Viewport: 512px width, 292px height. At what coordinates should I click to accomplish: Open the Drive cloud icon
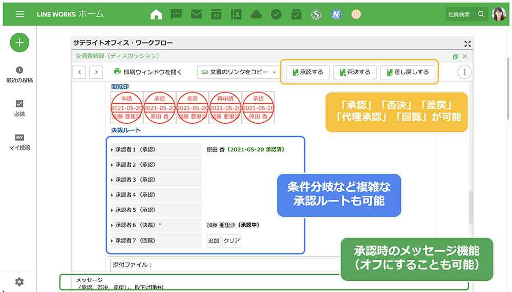(x=256, y=14)
